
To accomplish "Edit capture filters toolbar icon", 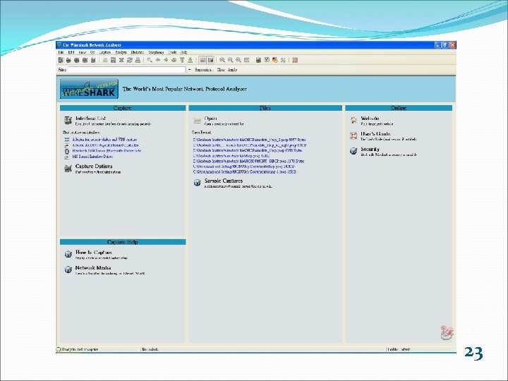I will point(258,60).
